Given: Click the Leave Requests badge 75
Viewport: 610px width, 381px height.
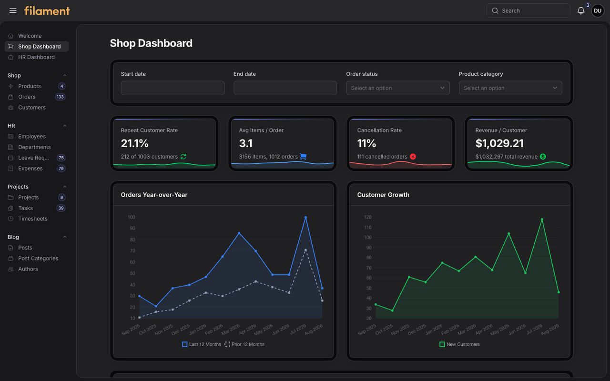Looking at the screenshot, I should point(61,158).
